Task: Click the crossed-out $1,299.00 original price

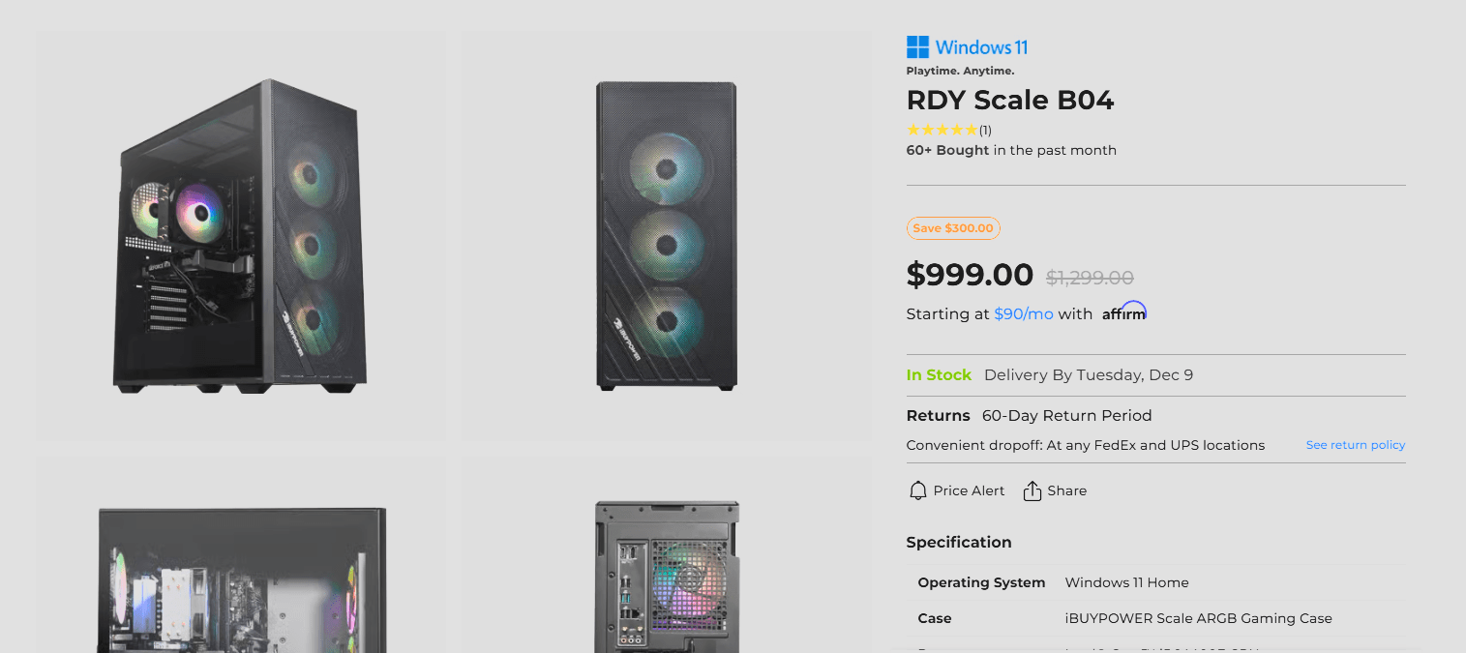Action: pyautogui.click(x=1090, y=278)
